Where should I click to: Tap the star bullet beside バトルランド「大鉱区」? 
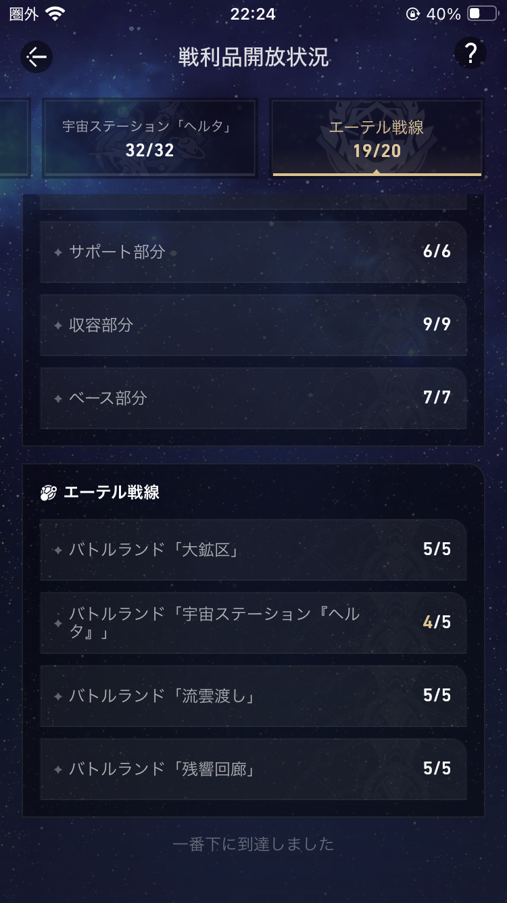(58, 550)
